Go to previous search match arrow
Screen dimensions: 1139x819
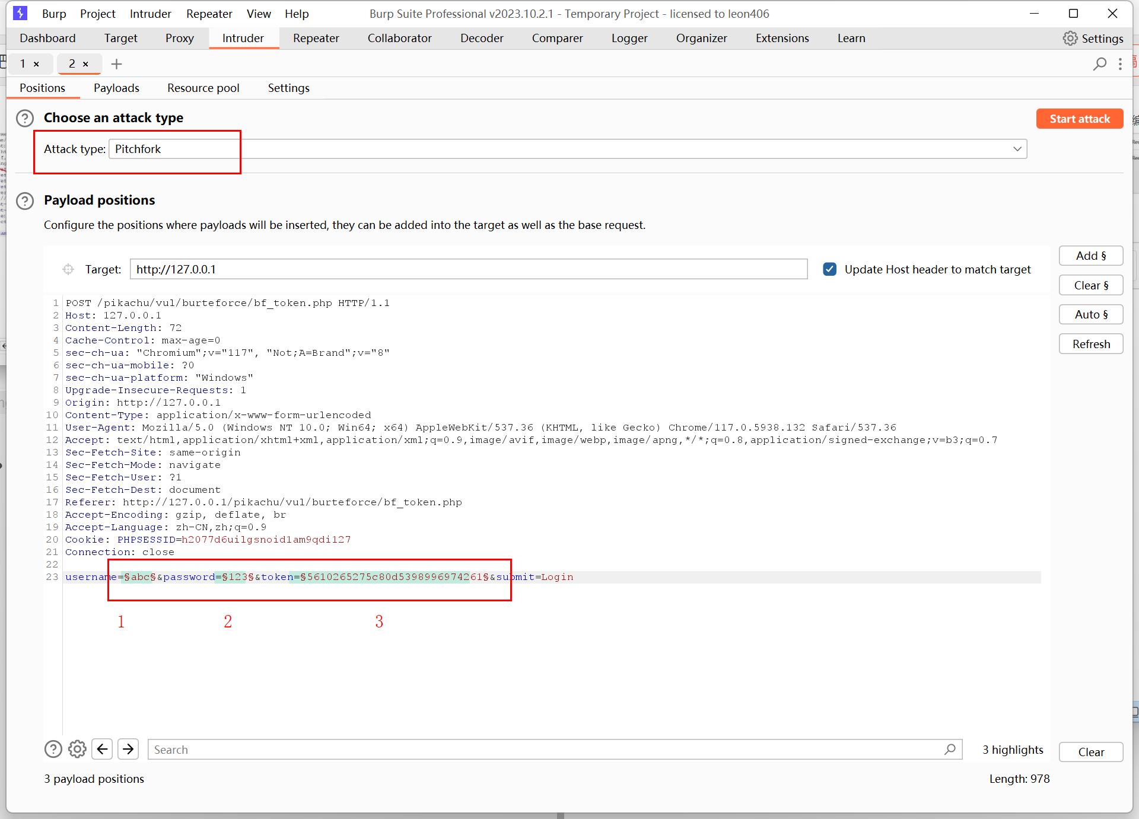103,750
